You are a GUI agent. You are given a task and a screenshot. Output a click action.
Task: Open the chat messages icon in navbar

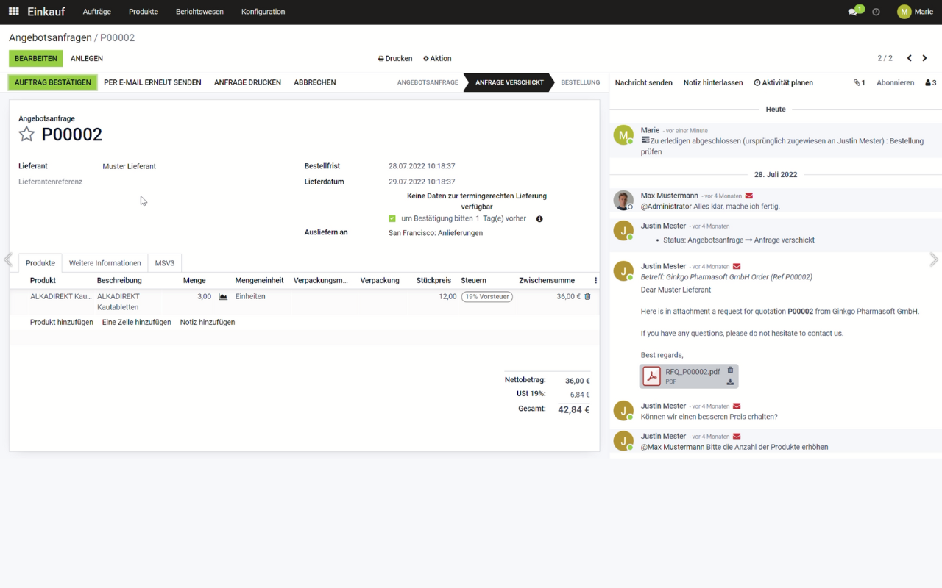(853, 12)
